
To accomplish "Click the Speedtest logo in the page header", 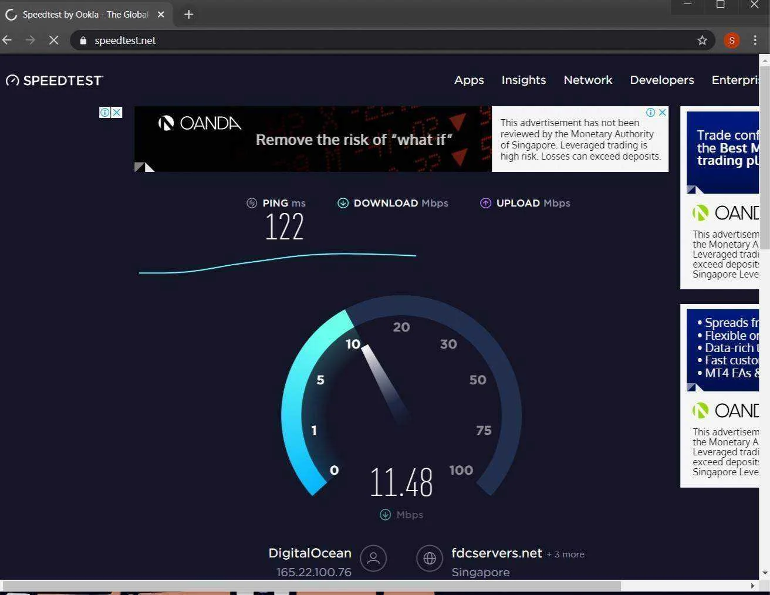I will point(55,80).
